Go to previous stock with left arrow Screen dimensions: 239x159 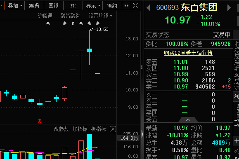point(148,7)
